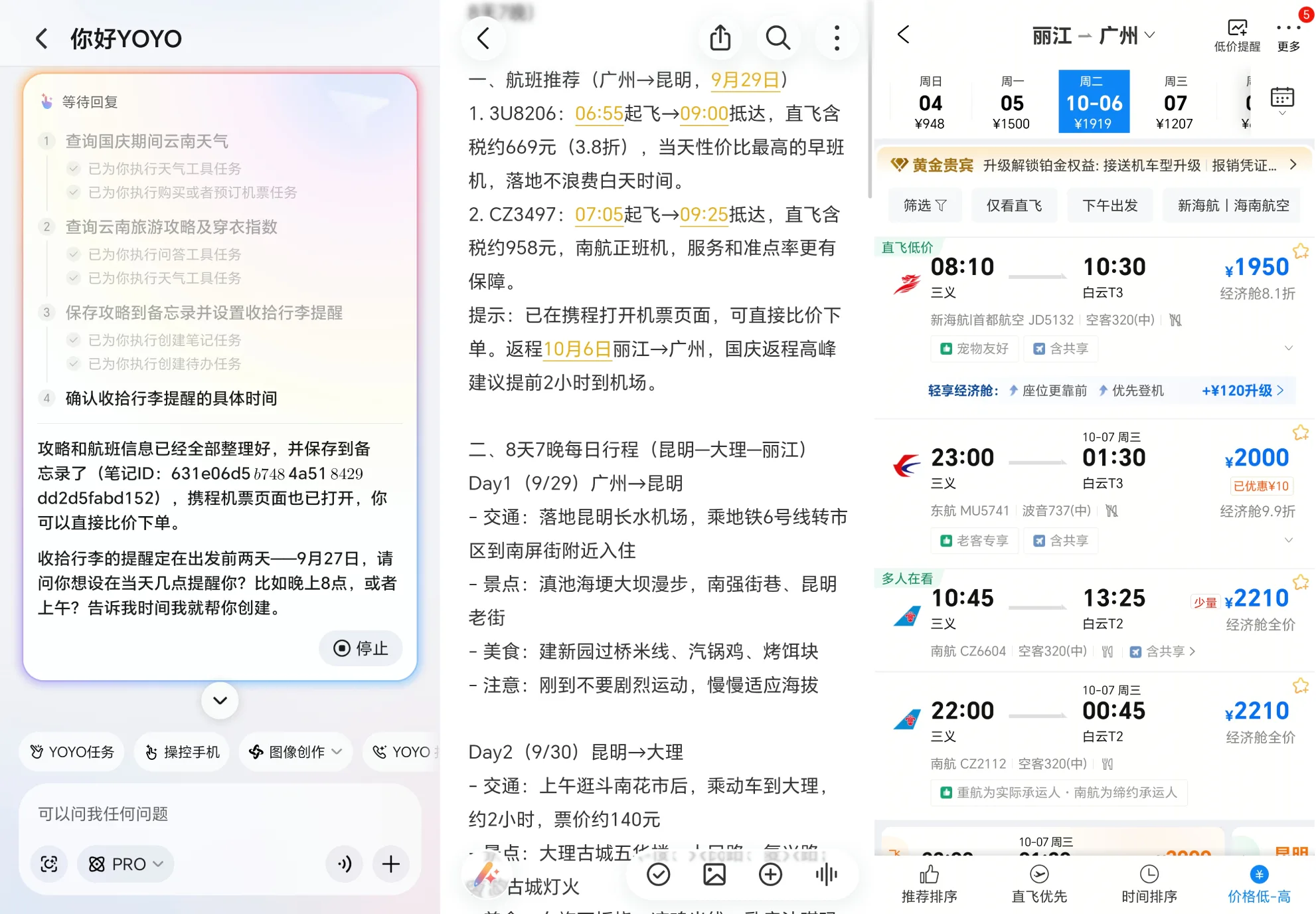Image resolution: width=1316 pixels, height=914 pixels.
Task: Toggle the 新海航 | 海南航空 filter
Action: click(1233, 206)
